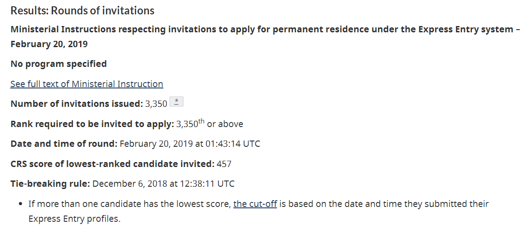Click the 'CRS score of lowest-ranked candidate' label
The height and width of the screenshot is (233, 527).
pos(112,164)
